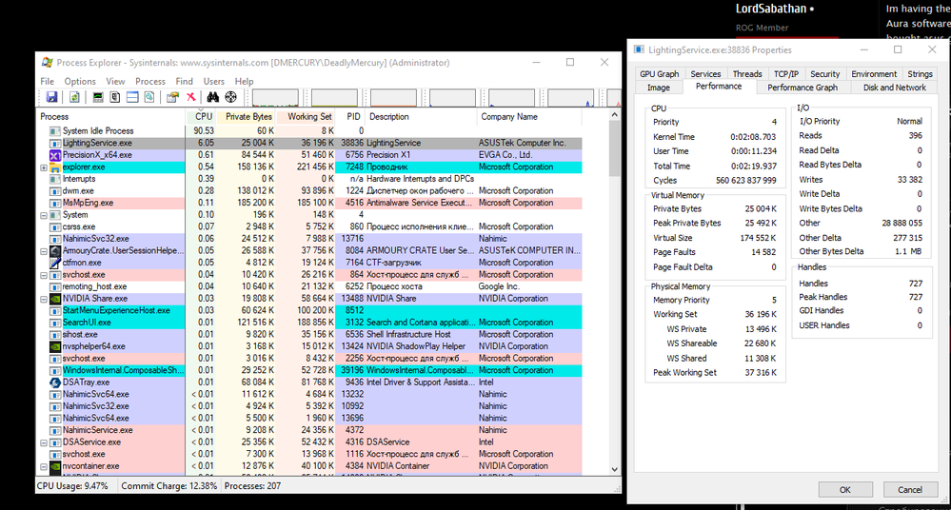The height and width of the screenshot is (510, 951).
Task: Sort by the Company Name column header
Action: pos(529,116)
